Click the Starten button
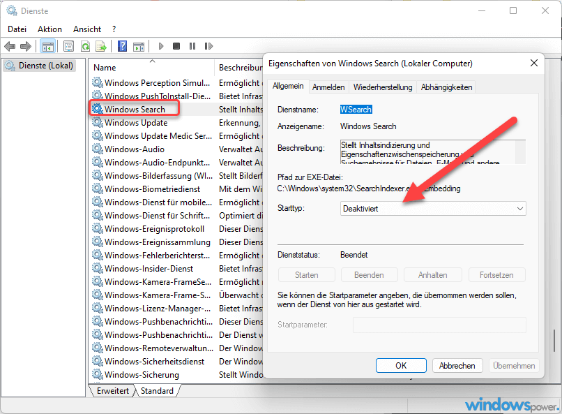The image size is (562, 414). pos(306,275)
